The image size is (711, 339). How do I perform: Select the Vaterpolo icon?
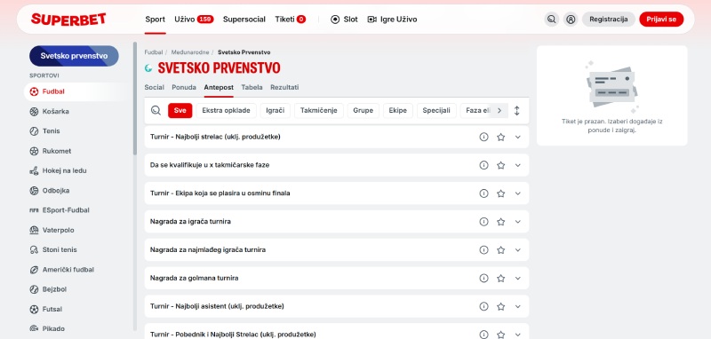coord(34,230)
